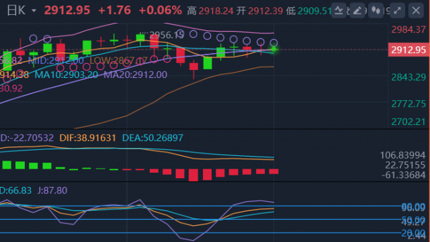
Task: Click the DIF:38.91631 MACD label
Action: tap(88, 138)
